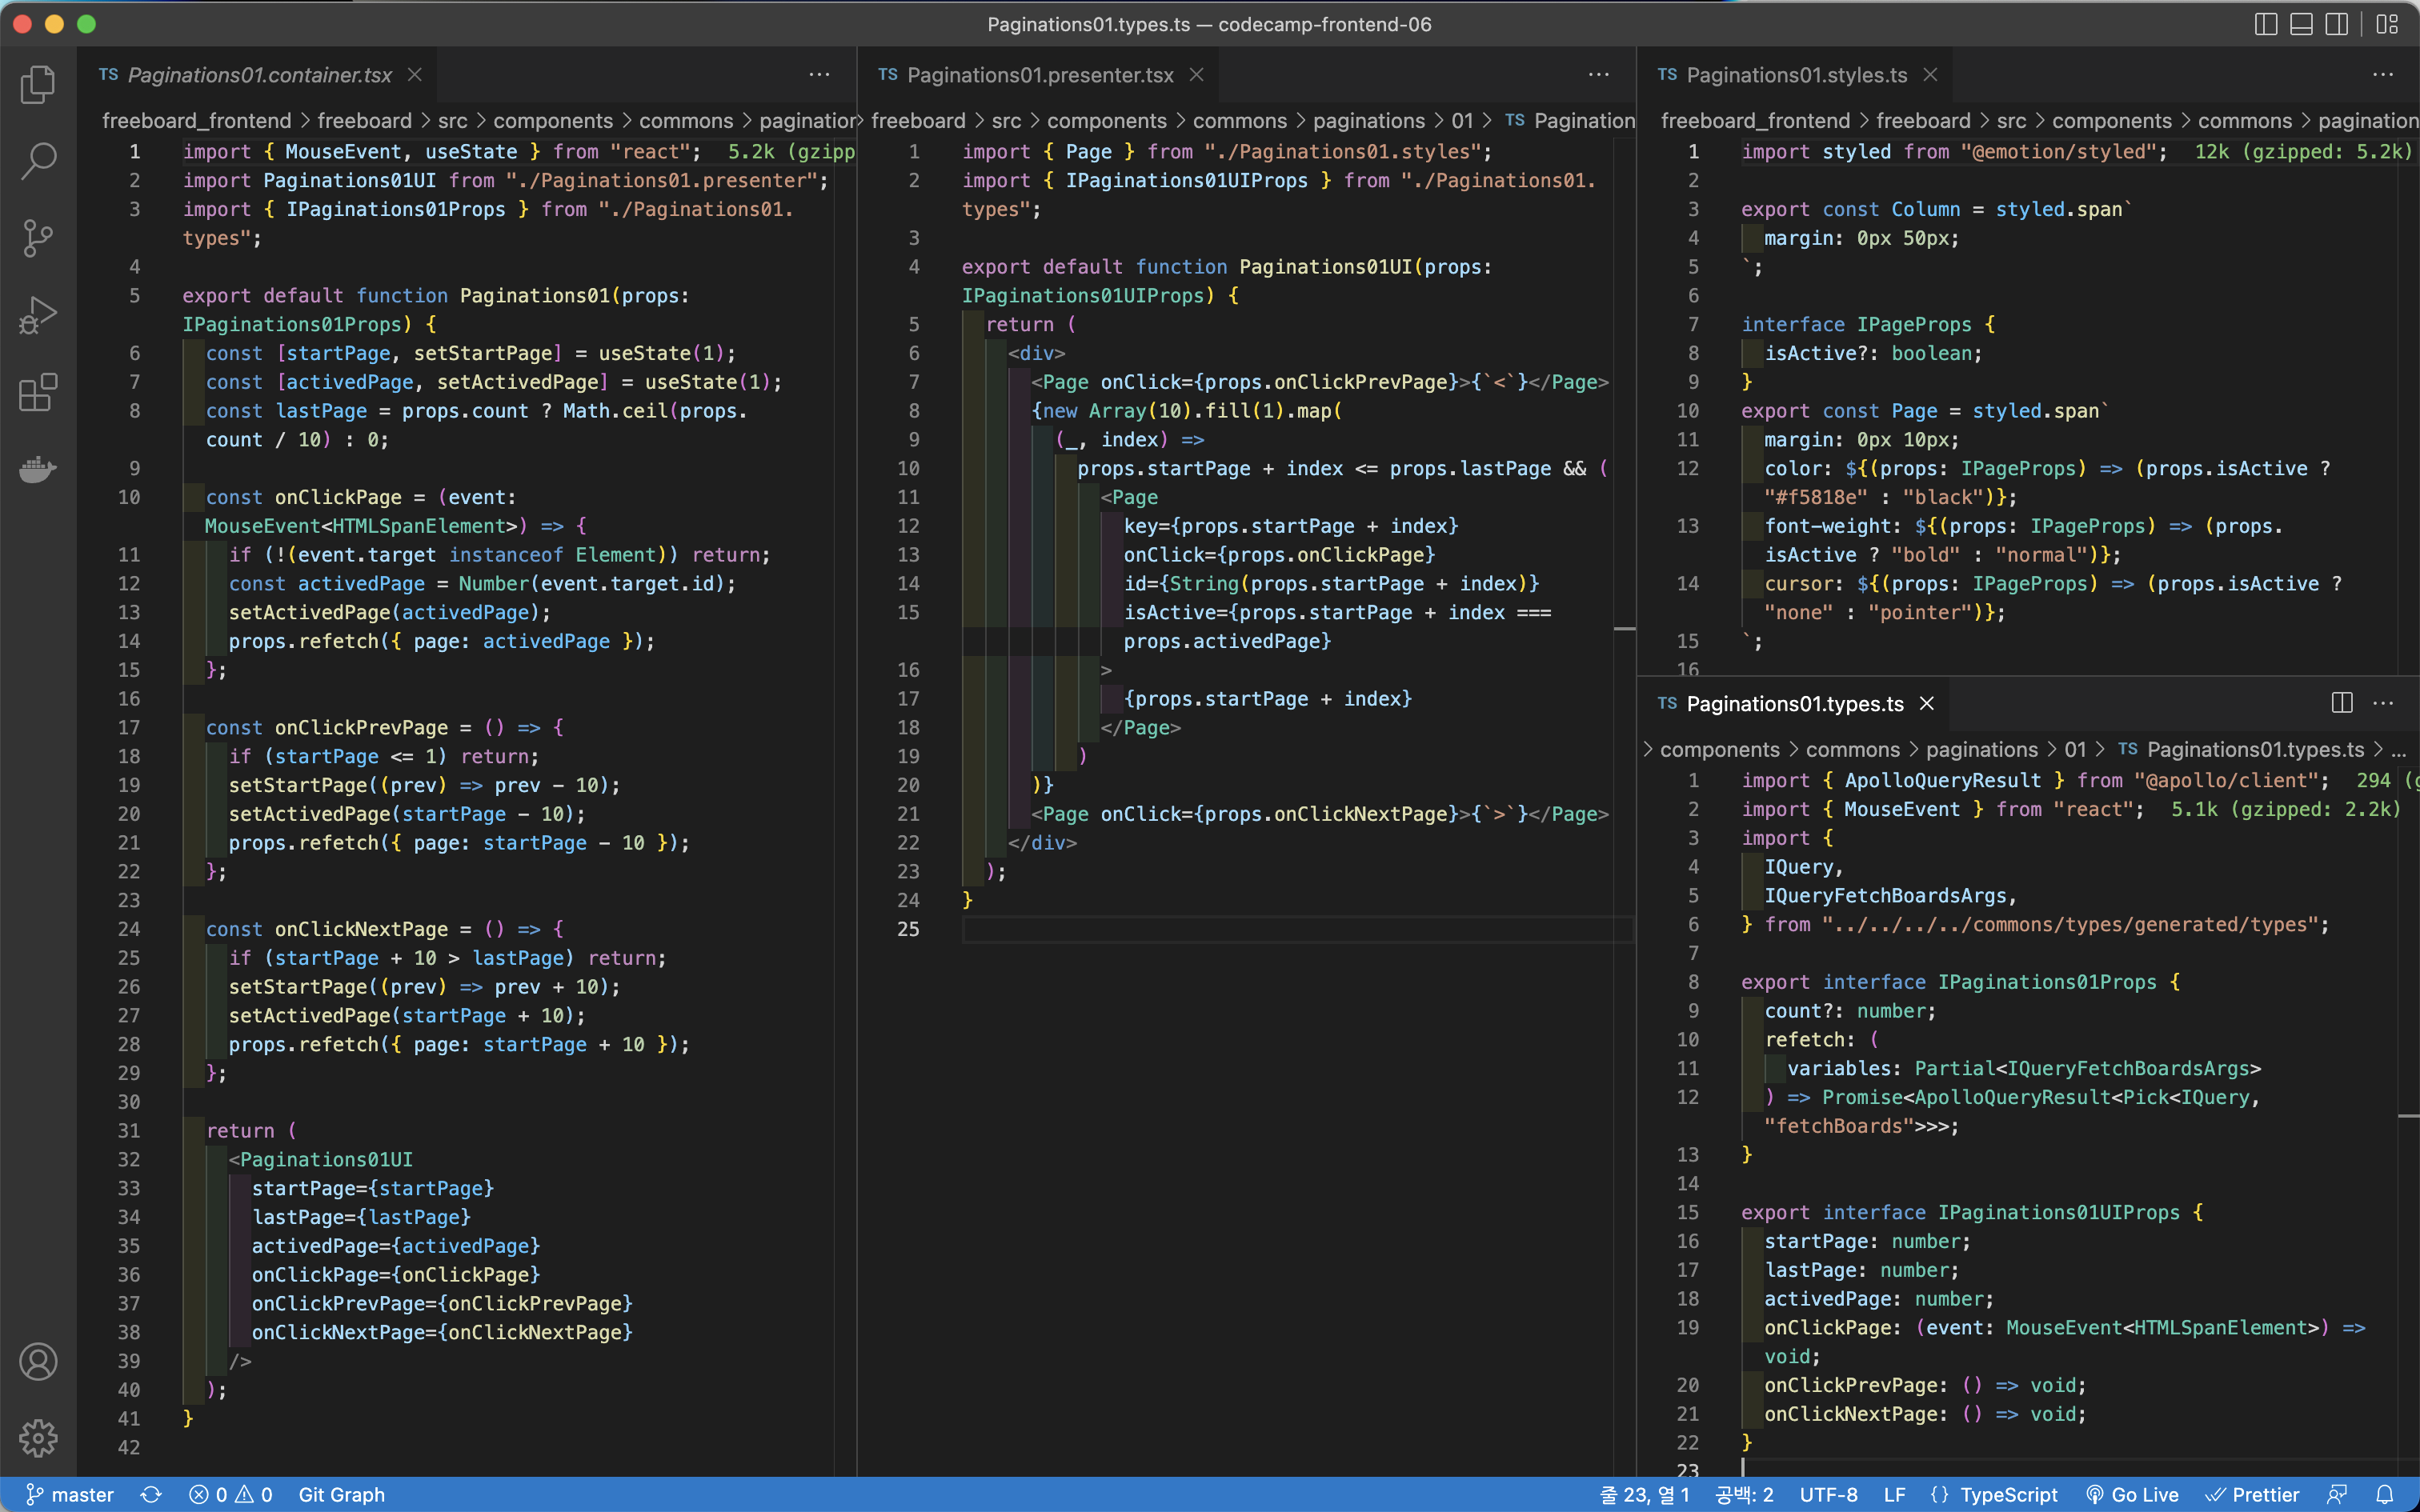Open the Search view in activity bar
The height and width of the screenshot is (1512, 2420).
point(38,161)
